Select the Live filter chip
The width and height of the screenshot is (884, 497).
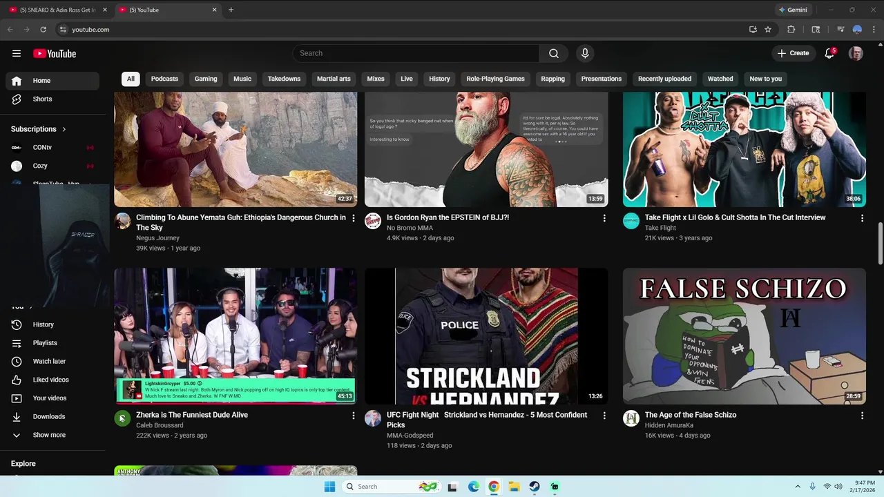point(407,79)
